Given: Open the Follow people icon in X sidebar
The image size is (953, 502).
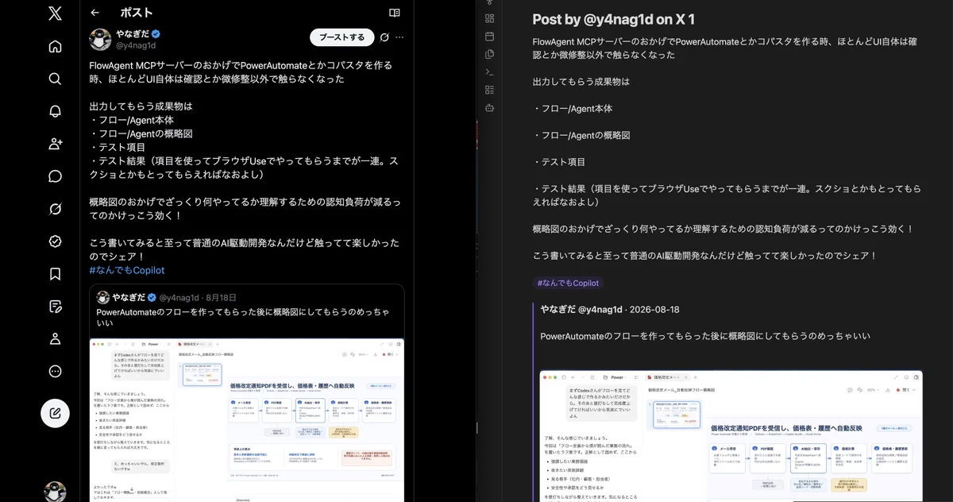Looking at the screenshot, I should [55, 144].
